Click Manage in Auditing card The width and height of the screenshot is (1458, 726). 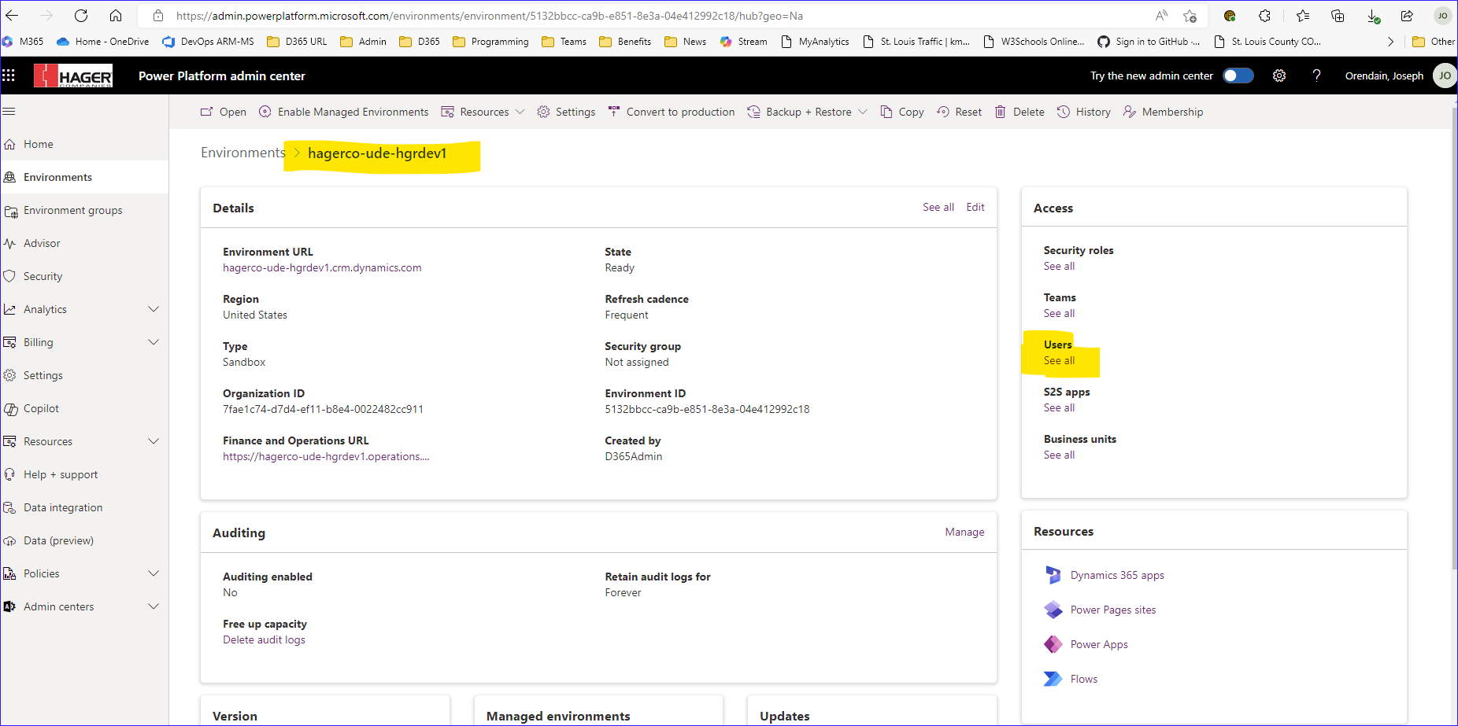(964, 532)
